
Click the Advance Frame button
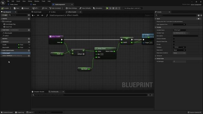(x=110, y=8)
